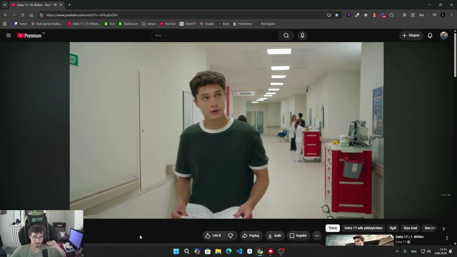Open Chrome profile avatar in toolbar
The width and height of the screenshot is (457, 257).
(x=443, y=15)
